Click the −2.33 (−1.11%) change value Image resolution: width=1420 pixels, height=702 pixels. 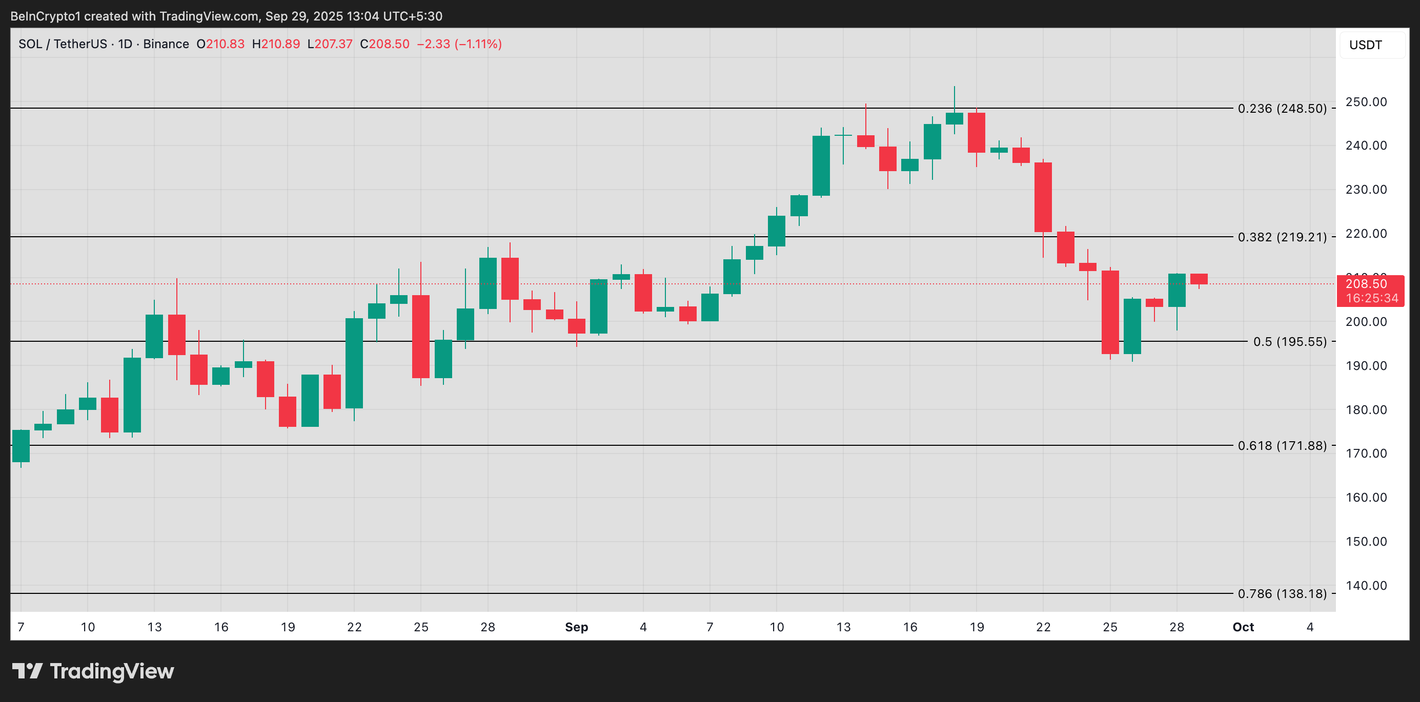(x=459, y=44)
